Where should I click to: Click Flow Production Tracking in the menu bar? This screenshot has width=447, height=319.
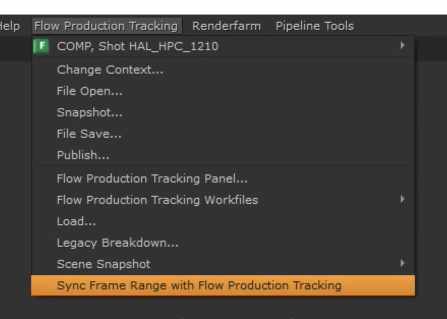pos(106,26)
